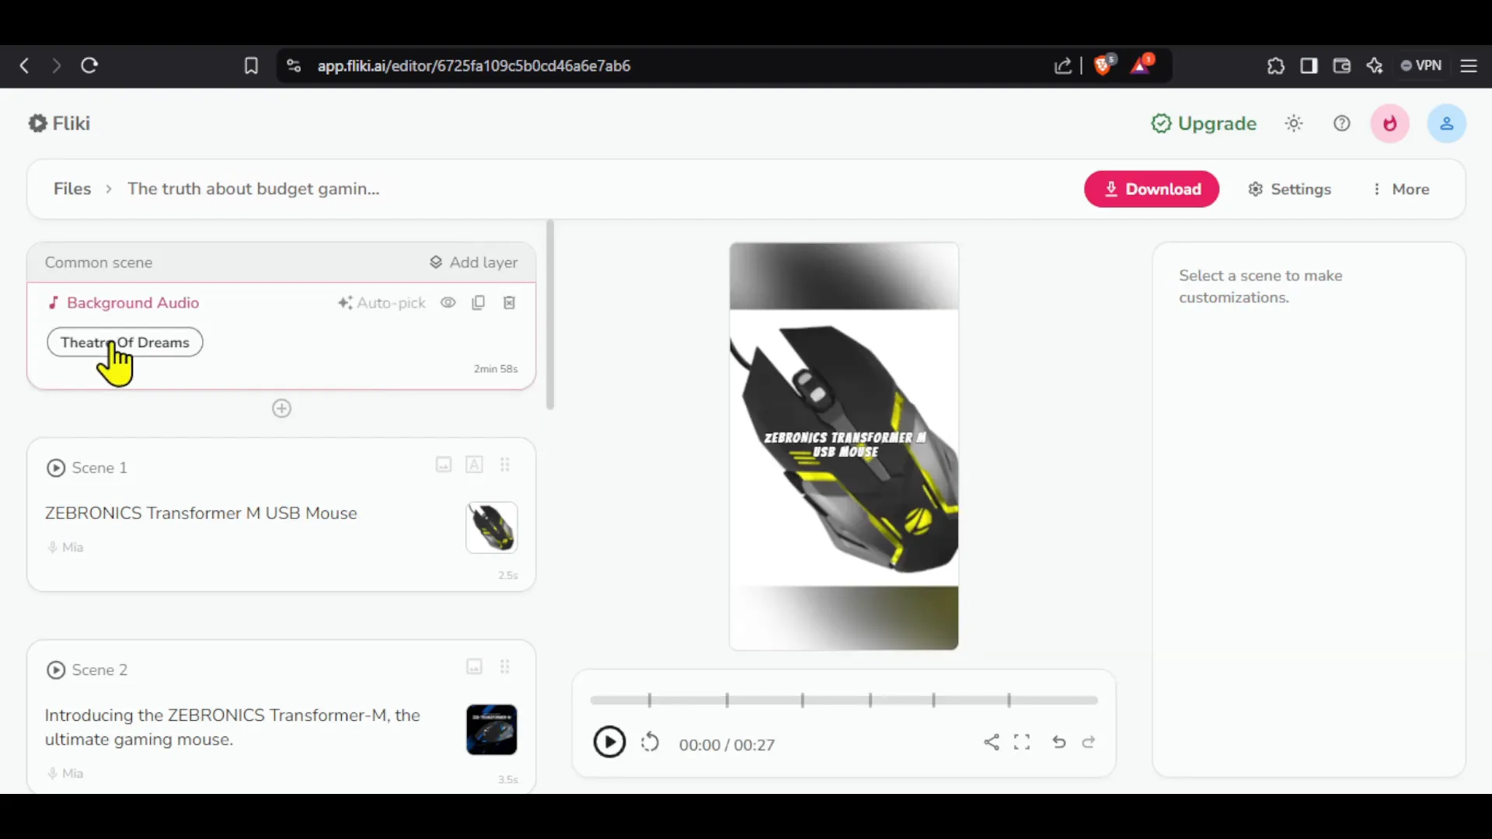
Task: Open the browser hamburger menu
Action: [x=1469, y=66]
